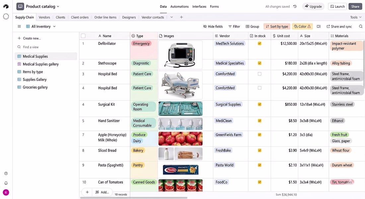
Task: Click the Find a view search field
Action: point(46,47)
